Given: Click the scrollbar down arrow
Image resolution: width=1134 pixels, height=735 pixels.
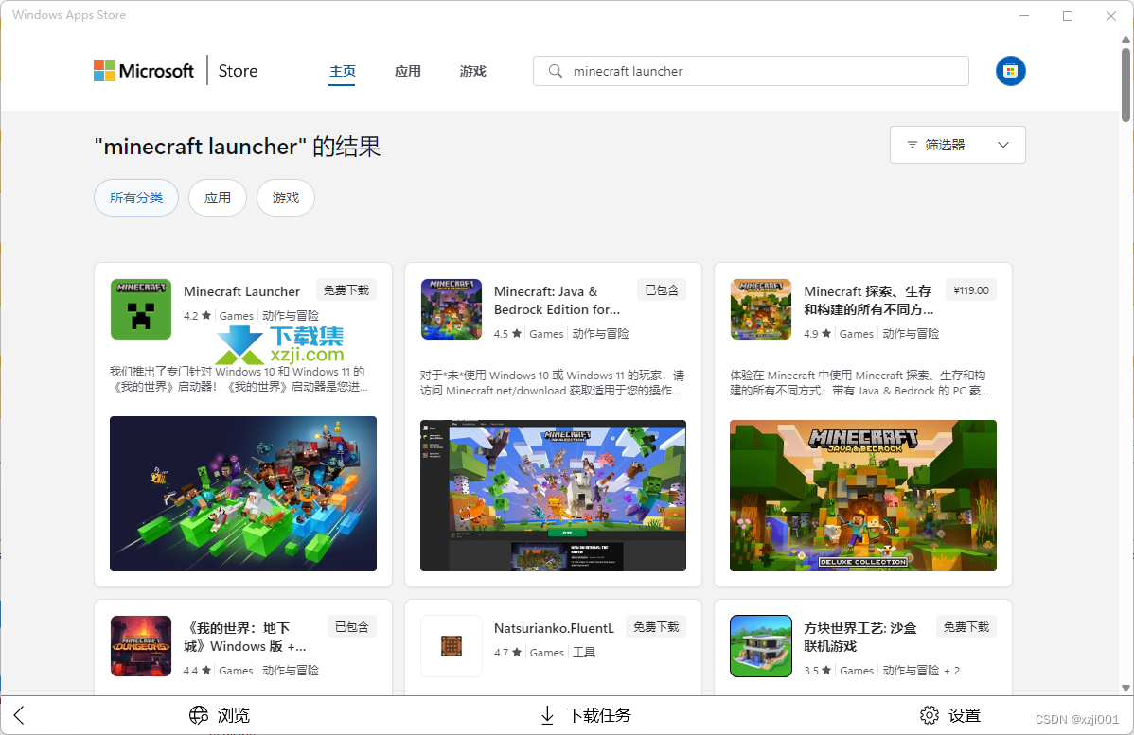Looking at the screenshot, I should [x=1125, y=688].
